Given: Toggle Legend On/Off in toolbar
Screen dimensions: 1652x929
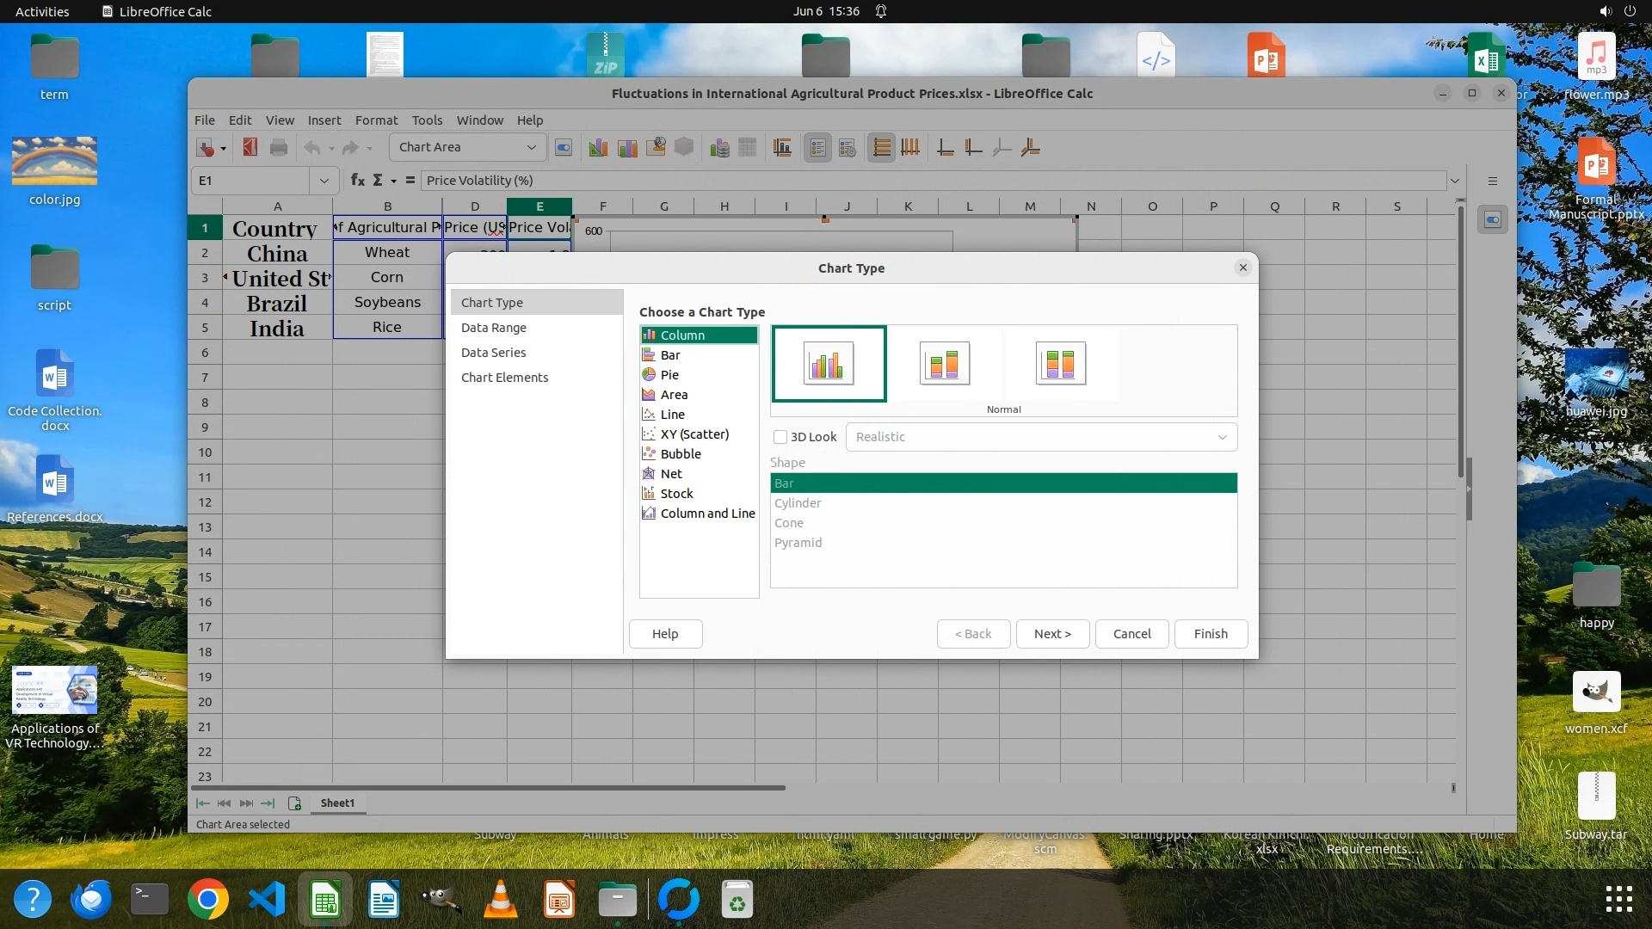Looking at the screenshot, I should 817,148.
